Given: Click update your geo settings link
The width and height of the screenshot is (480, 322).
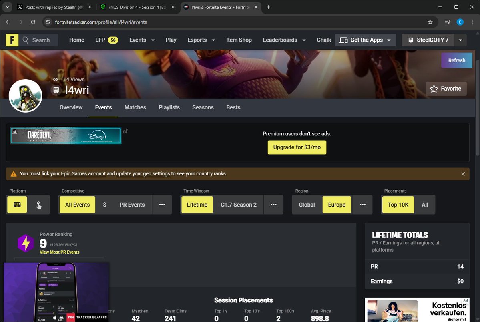Looking at the screenshot, I should coord(143,174).
